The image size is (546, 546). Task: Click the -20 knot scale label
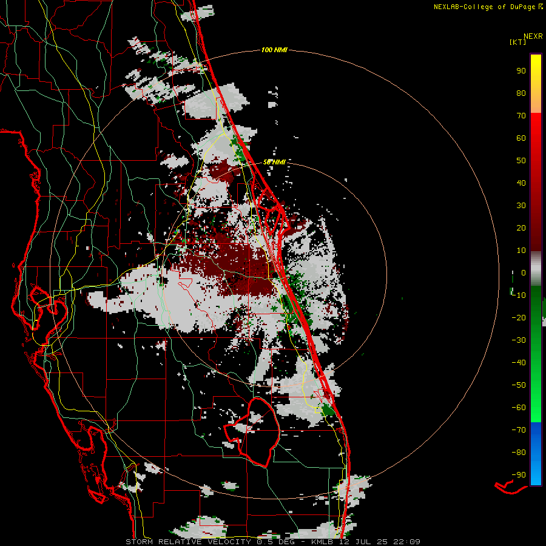519,318
